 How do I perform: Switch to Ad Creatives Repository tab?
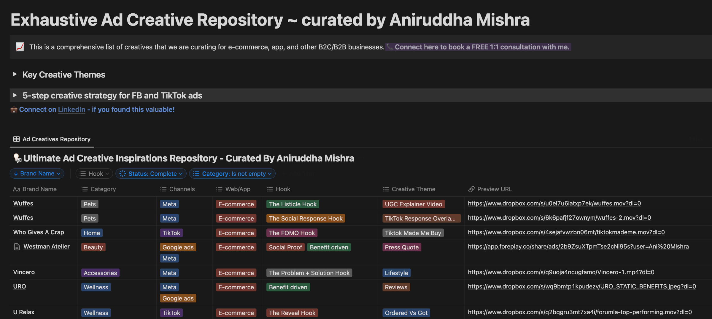point(52,139)
